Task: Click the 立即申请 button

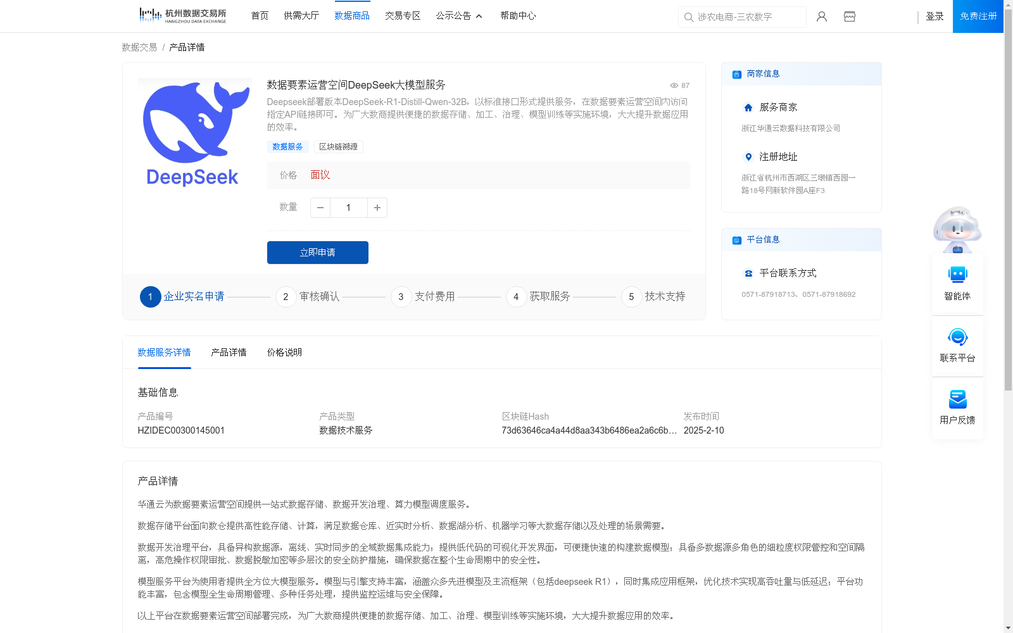Action: [318, 253]
